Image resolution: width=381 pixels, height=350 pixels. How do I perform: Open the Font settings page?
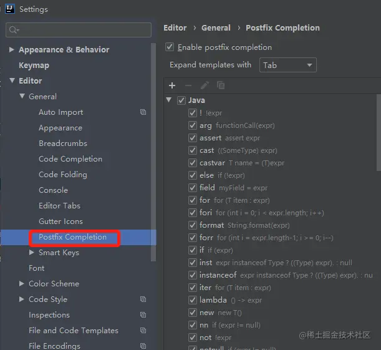pyautogui.click(x=36, y=268)
